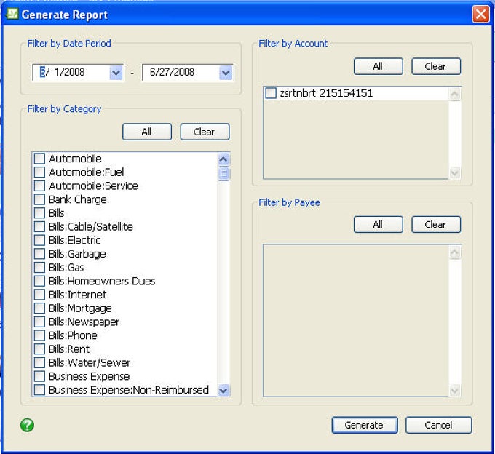Select the Business Expense label text

click(x=89, y=376)
